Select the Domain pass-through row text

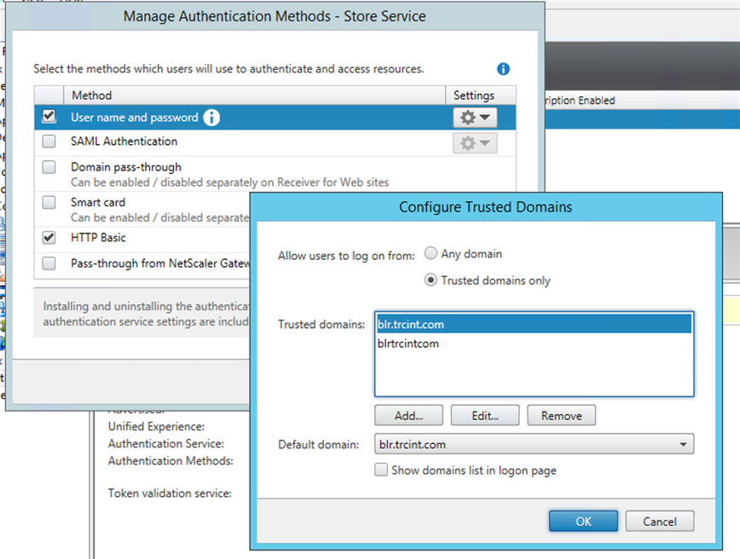126,167
